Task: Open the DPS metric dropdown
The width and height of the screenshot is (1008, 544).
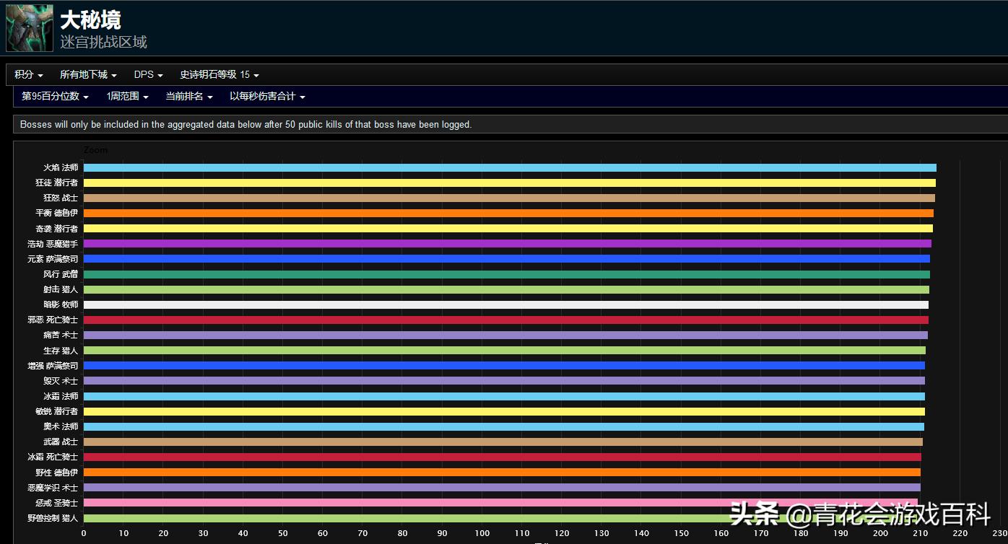Action: point(148,74)
